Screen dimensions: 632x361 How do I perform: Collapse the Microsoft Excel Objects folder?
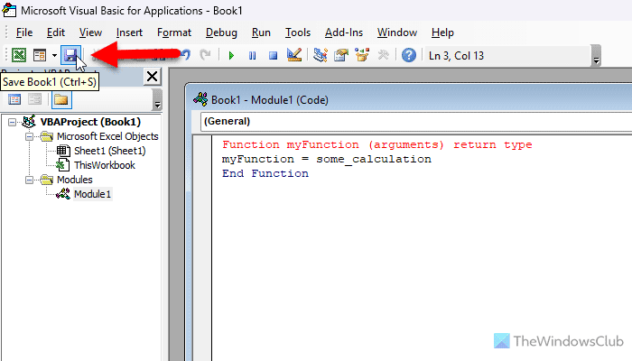[30, 136]
